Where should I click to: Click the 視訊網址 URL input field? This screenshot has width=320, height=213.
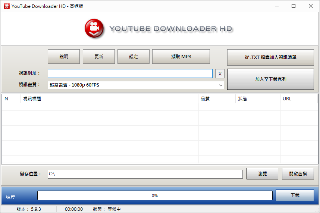[130, 73]
